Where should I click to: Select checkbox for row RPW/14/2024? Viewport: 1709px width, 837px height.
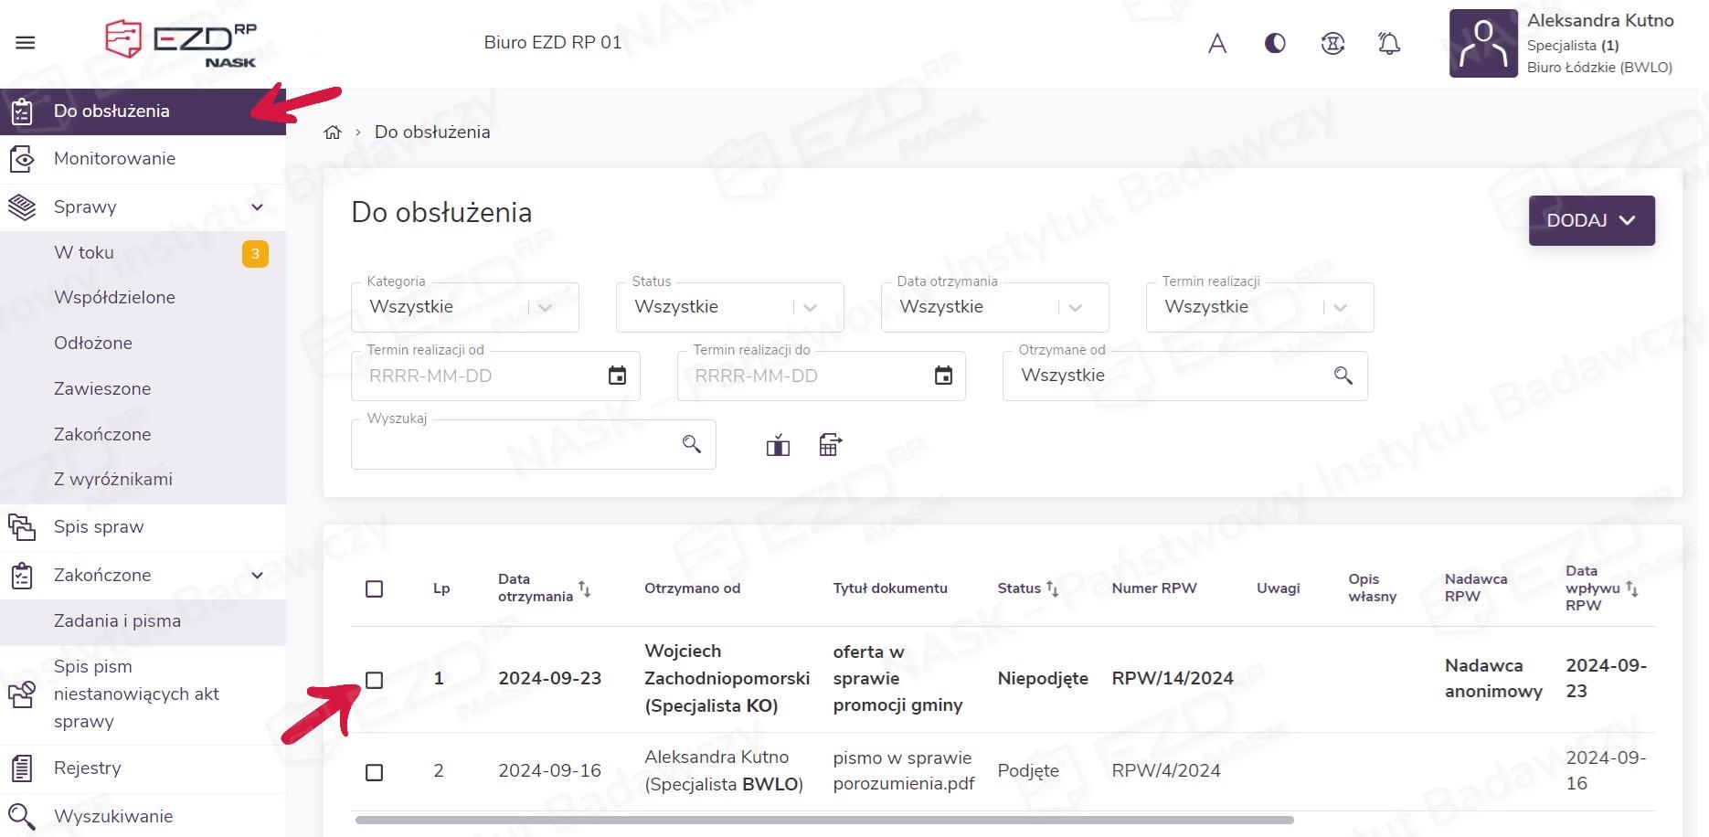coord(374,680)
